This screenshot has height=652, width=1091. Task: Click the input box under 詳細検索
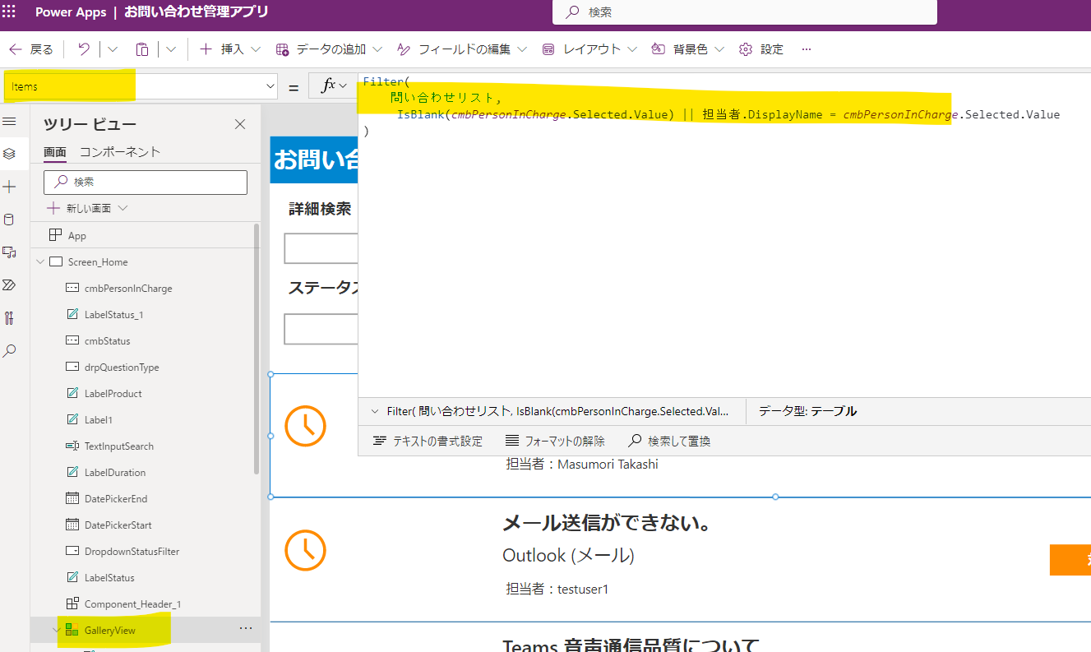(321, 248)
